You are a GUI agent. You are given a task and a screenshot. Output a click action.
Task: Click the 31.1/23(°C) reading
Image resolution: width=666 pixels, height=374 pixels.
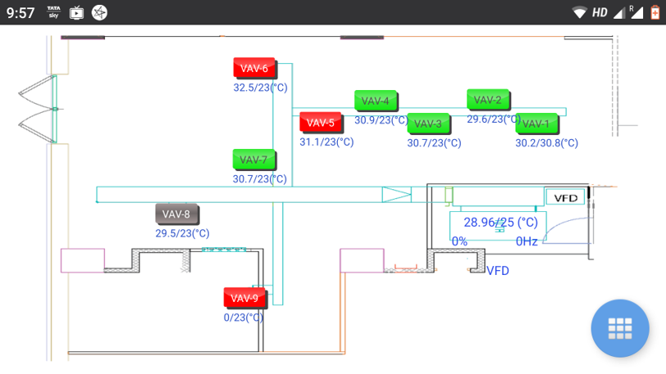click(x=326, y=142)
